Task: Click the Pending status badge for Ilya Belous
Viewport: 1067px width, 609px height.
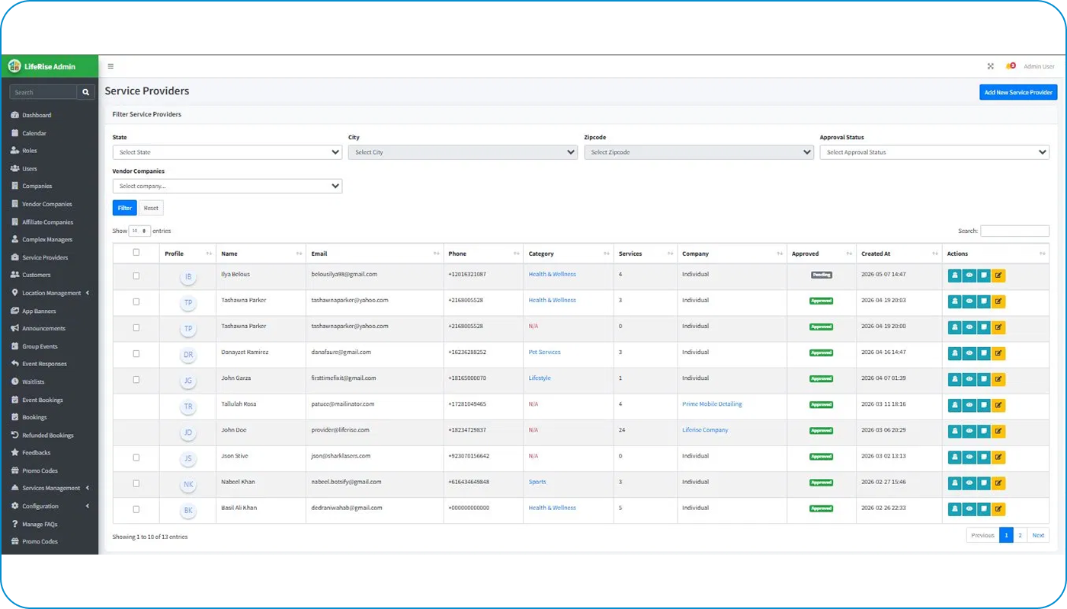Action: [x=821, y=275]
